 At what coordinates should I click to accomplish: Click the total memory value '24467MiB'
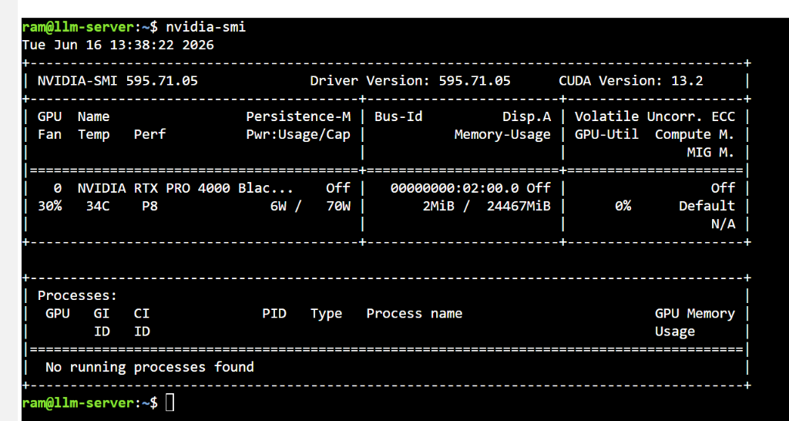[519, 206]
